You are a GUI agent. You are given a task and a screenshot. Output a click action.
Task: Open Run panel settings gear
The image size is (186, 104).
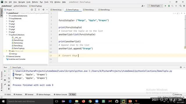point(181,67)
